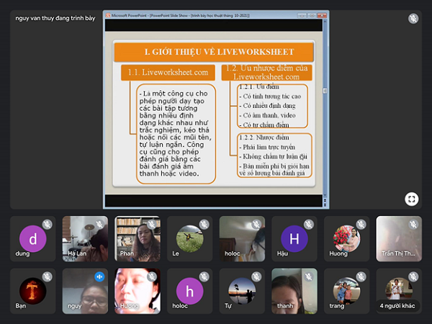This screenshot has height=324, width=432.
Task: Click the muted mic icon on Trần Thị Th... tile
Action: coord(413,225)
